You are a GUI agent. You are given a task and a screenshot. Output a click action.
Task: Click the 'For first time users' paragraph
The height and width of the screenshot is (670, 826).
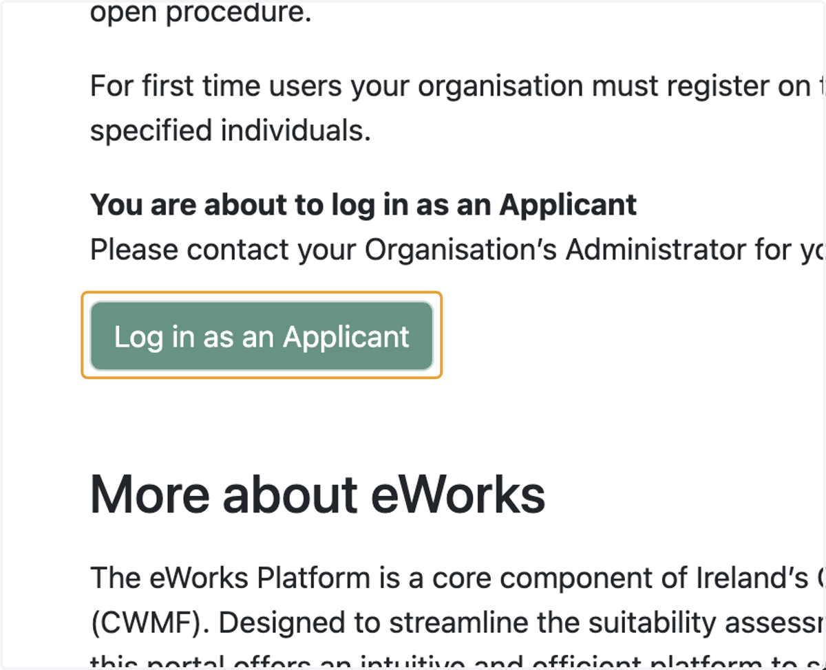tap(458, 108)
